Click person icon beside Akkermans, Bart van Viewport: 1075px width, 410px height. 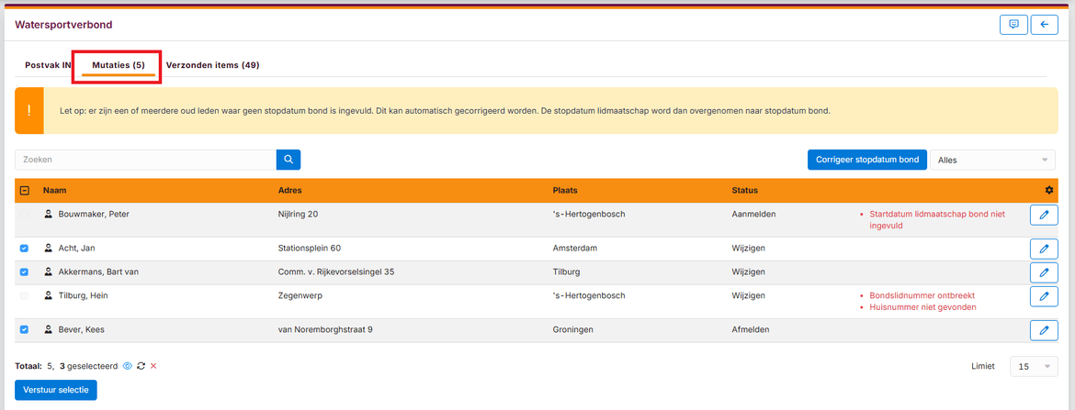point(49,271)
